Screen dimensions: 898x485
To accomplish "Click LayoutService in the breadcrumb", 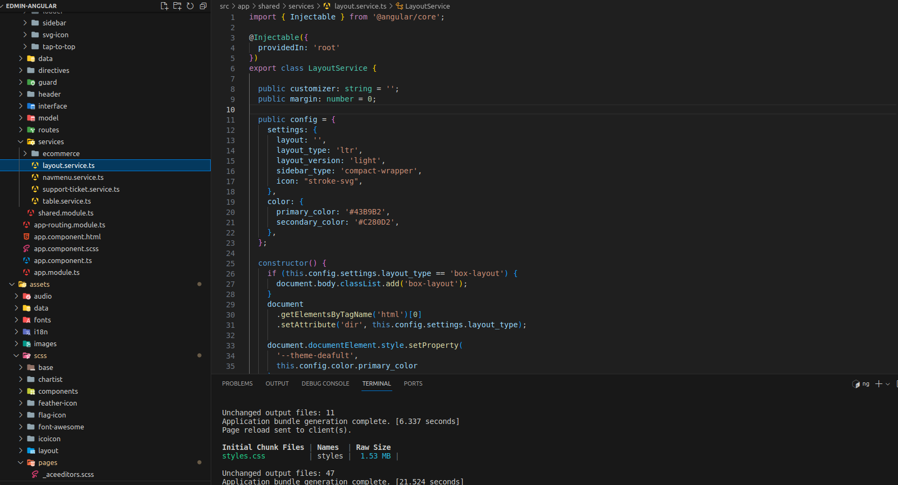I will point(427,6).
